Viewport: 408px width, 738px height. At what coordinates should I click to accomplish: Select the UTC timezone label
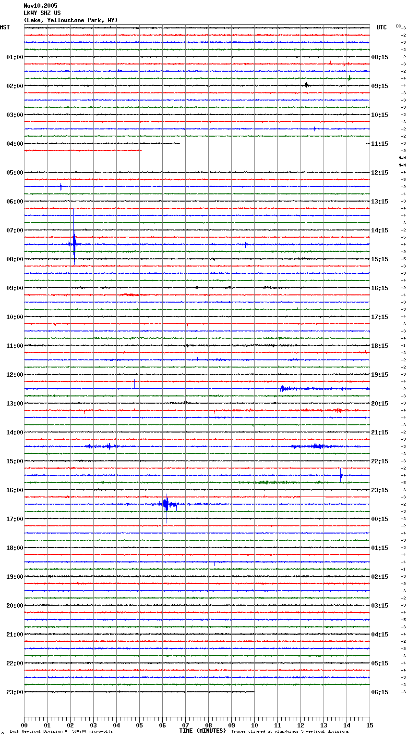point(381,27)
